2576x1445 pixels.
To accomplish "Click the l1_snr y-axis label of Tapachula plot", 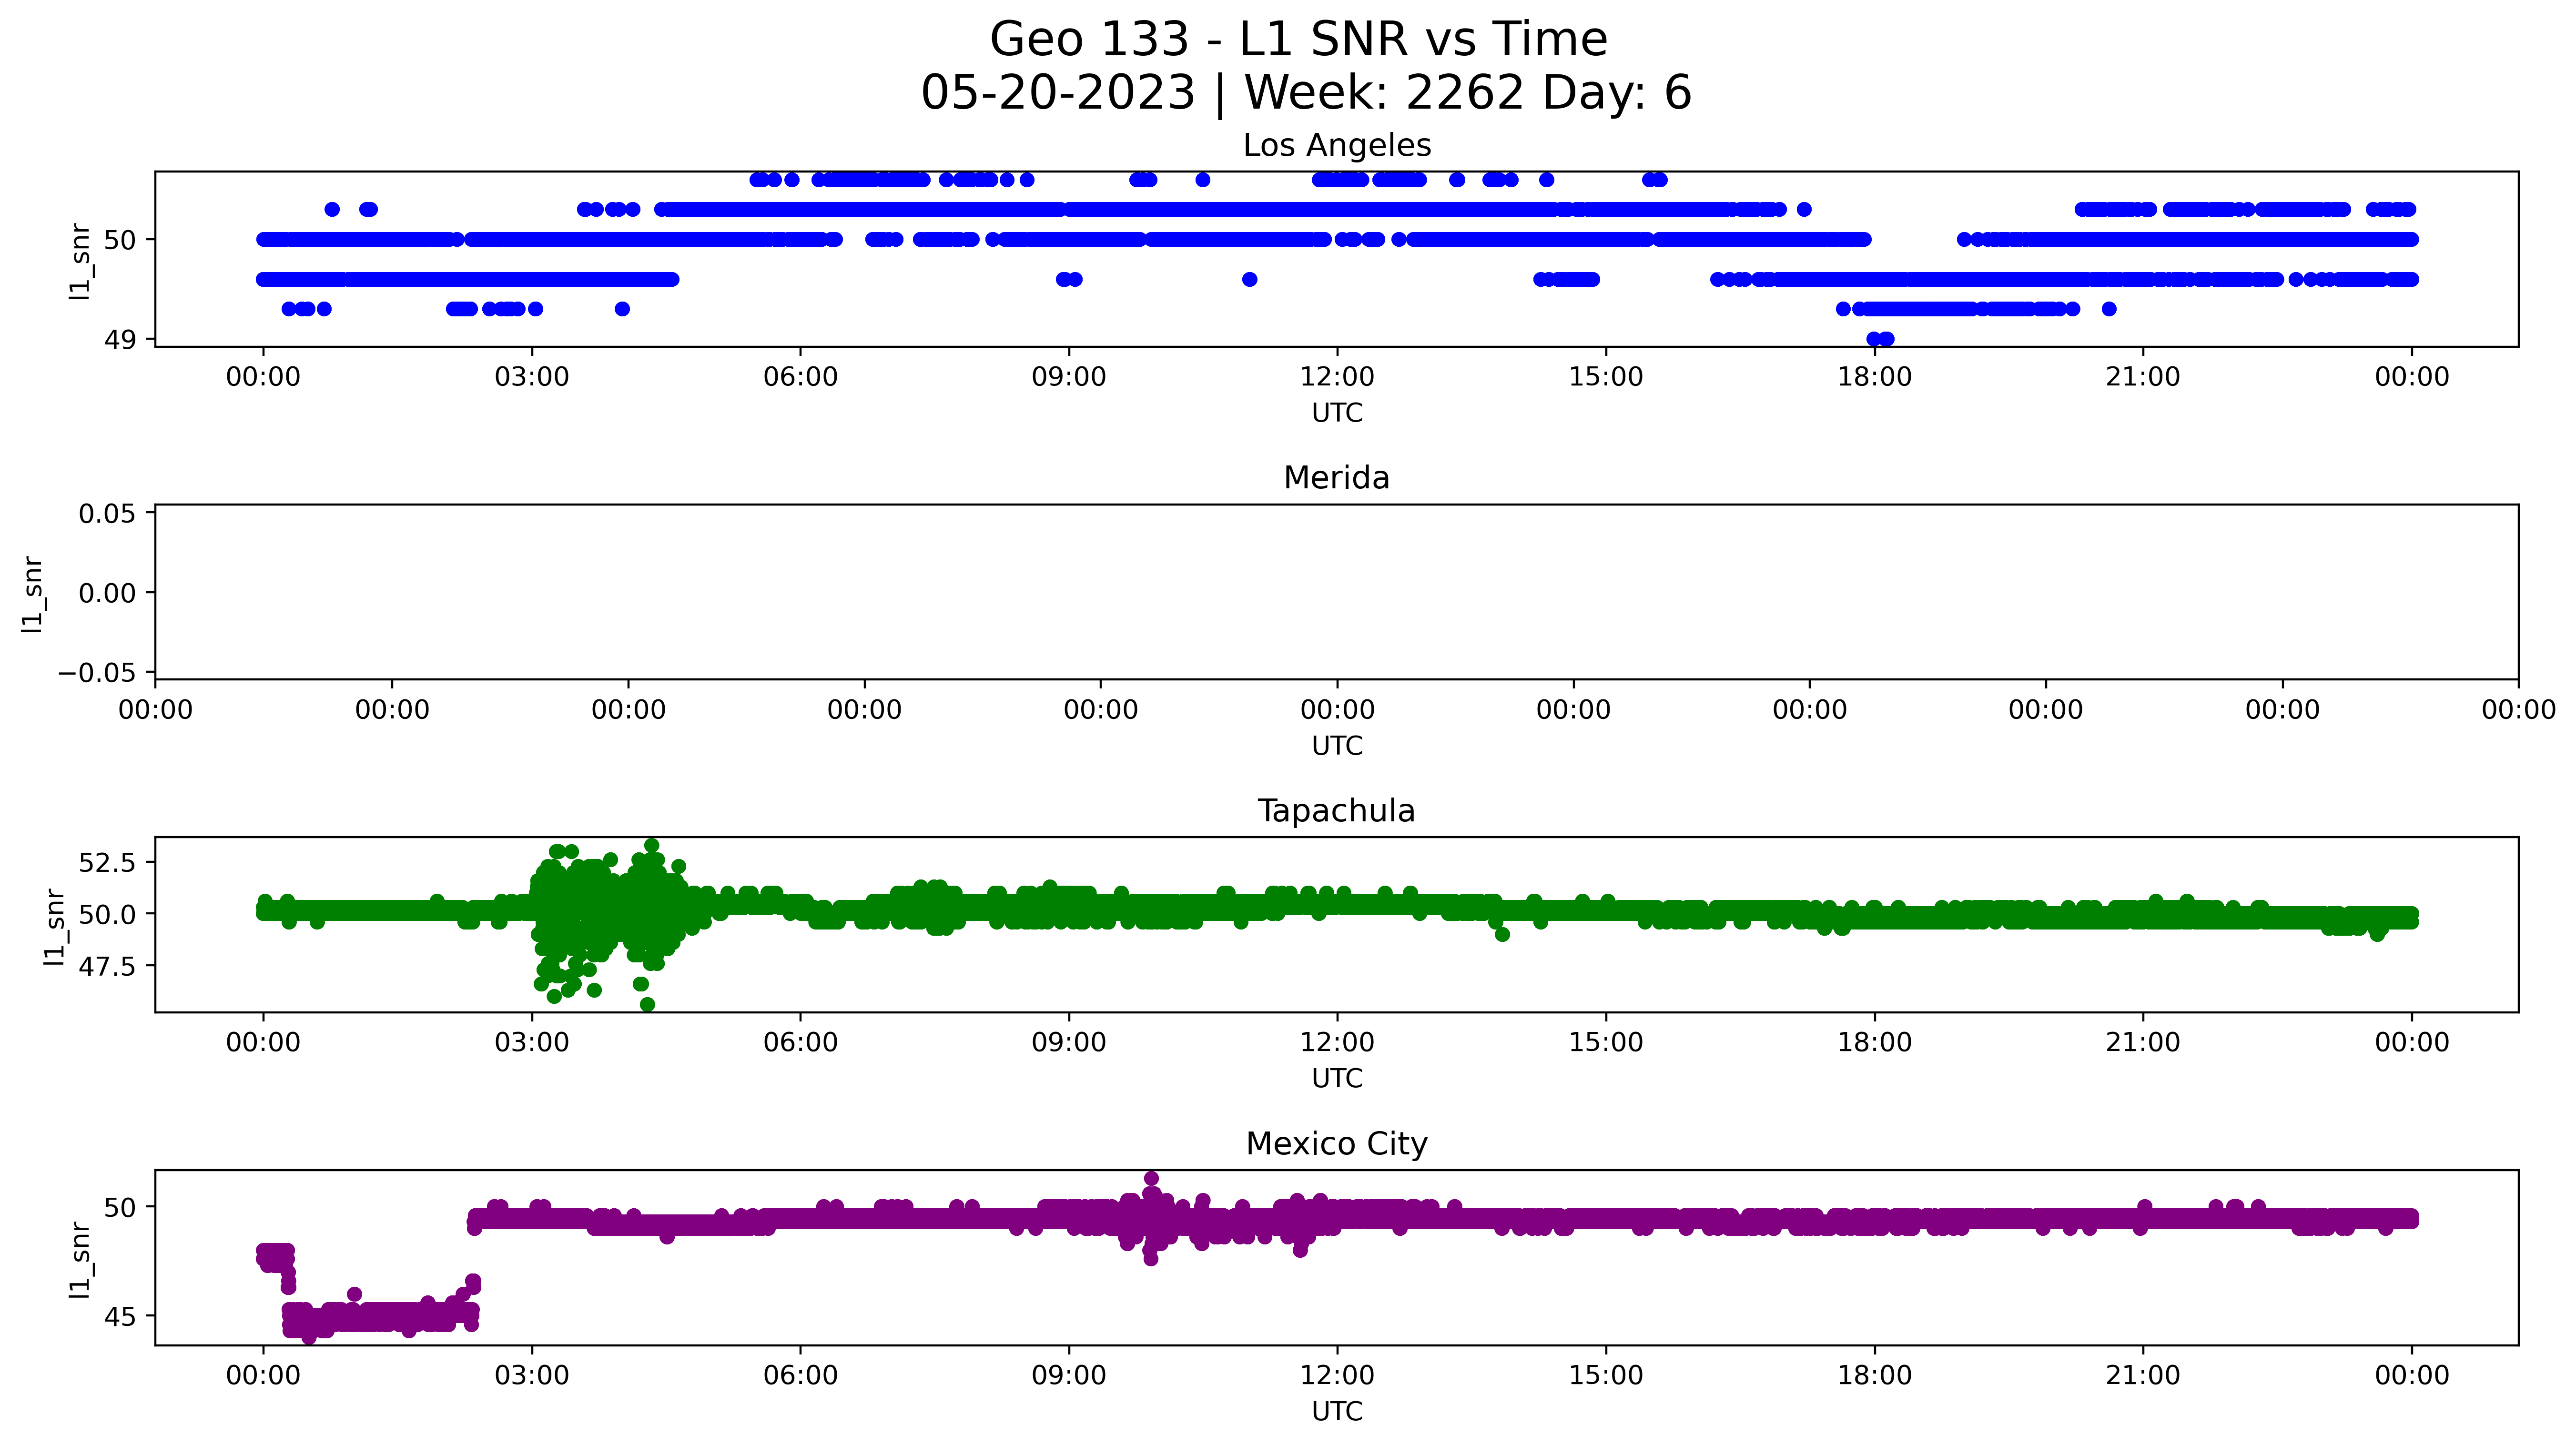I will [x=54, y=927].
